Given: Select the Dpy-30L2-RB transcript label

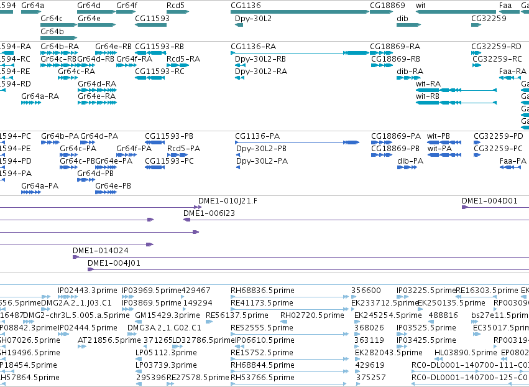Looking at the screenshot, I should (x=260, y=59).
